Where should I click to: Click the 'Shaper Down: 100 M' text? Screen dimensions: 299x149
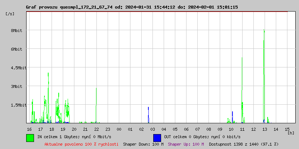click(x=143, y=144)
